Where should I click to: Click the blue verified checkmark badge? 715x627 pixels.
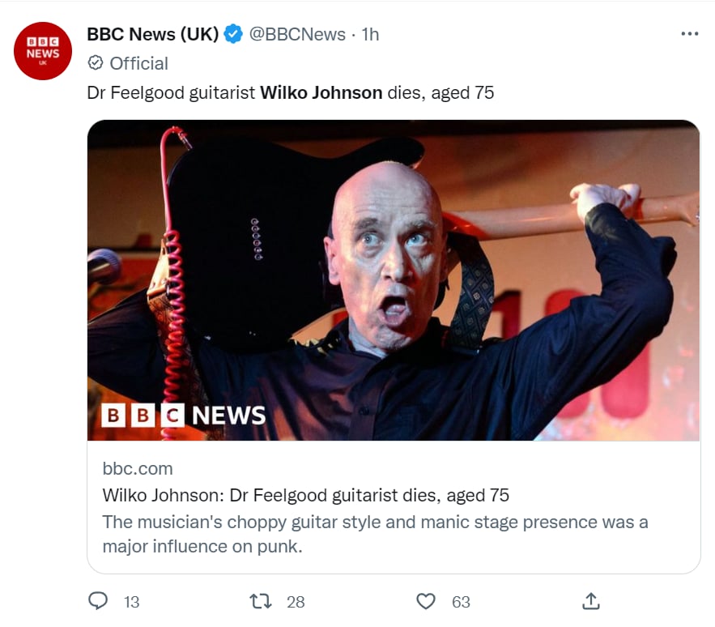click(233, 34)
